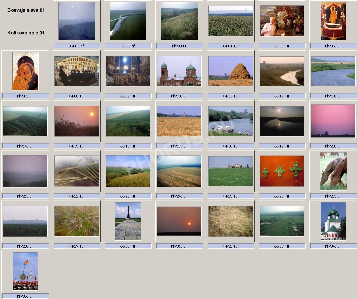Viewport: 358px width, 299px height.
Task: Select the KkP16.TIF green slope thumbnail
Action: point(128,121)
